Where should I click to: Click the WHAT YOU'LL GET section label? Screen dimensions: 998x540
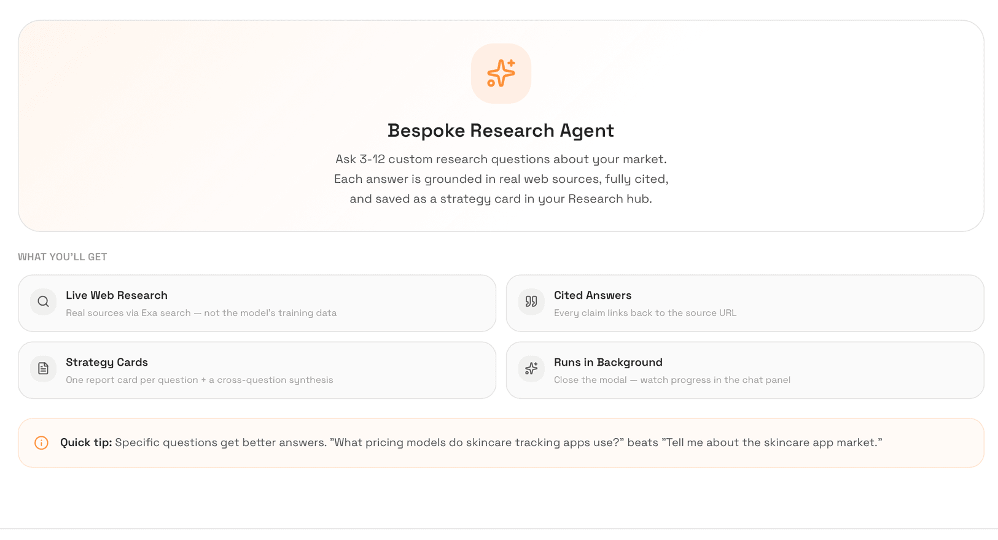pos(63,256)
